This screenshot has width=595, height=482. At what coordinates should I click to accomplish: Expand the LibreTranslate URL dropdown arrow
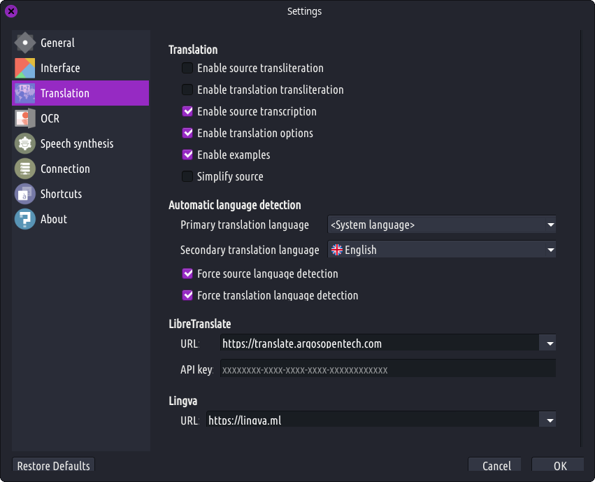550,343
